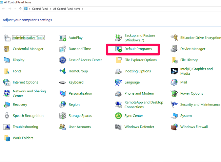Viewport: 221px width, 162px height.
Task: Open the Power Options link
Action: pyautogui.click(x=192, y=93)
